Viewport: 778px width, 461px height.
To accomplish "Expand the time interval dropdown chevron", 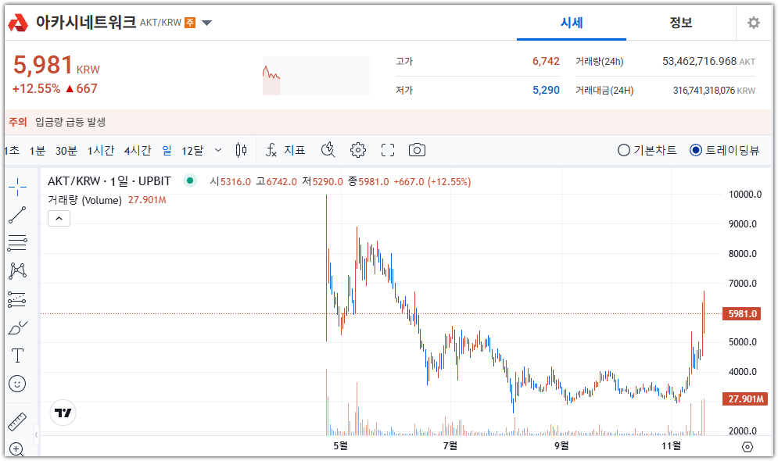I will 218,150.
